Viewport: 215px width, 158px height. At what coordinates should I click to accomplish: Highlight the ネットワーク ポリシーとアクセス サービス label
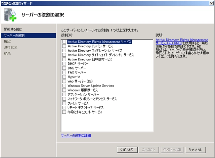(92, 99)
